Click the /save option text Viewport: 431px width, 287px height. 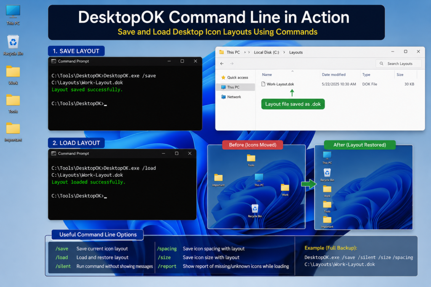click(62, 249)
